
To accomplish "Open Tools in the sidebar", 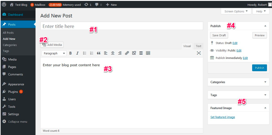I will coord(18,107).
